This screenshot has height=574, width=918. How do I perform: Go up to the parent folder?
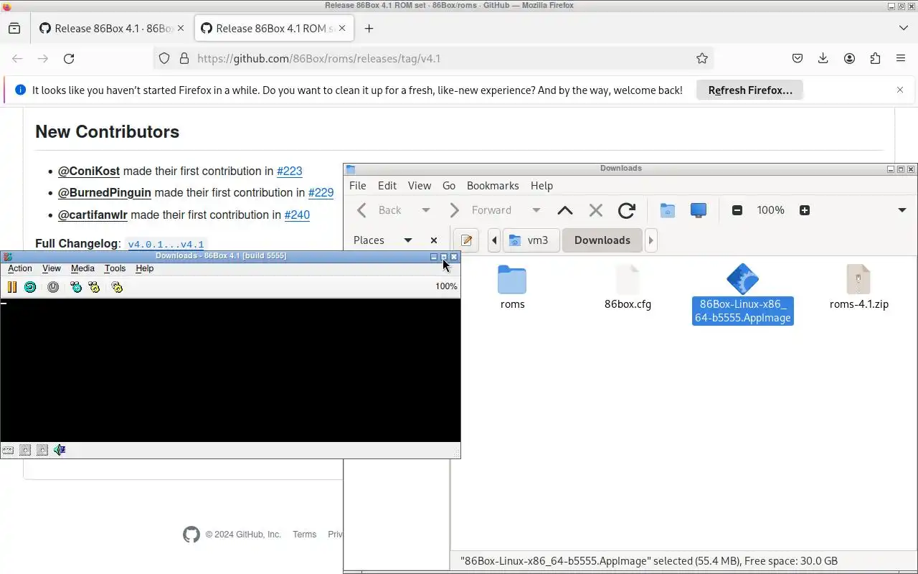coord(565,210)
